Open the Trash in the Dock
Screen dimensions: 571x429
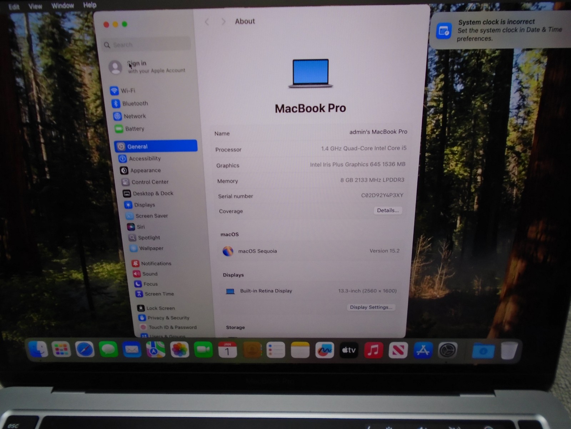click(510, 351)
